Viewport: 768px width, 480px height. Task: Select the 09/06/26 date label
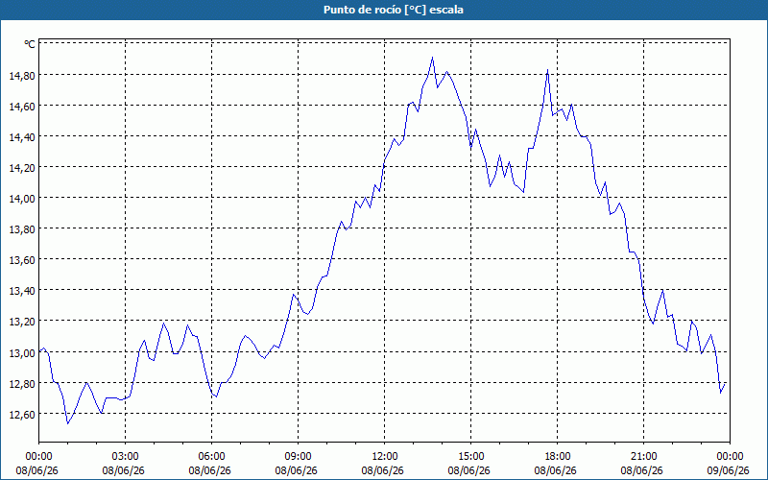(729, 470)
